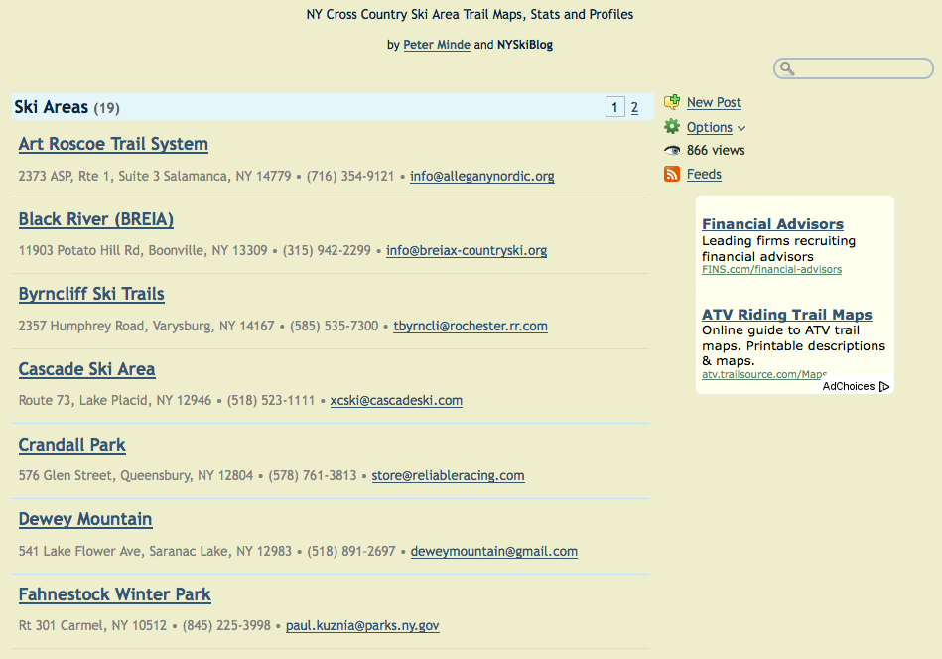Open Black River (BREIA) listing
This screenshot has height=659, width=942.
96,219
